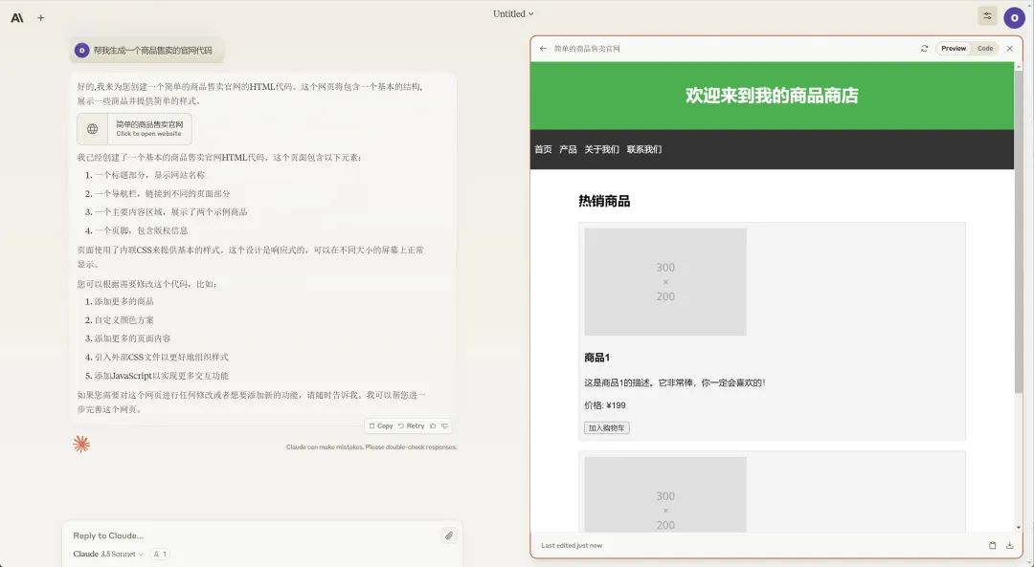This screenshot has width=1034, height=567.
Task: Close the artifact panel
Action: click(x=1010, y=49)
